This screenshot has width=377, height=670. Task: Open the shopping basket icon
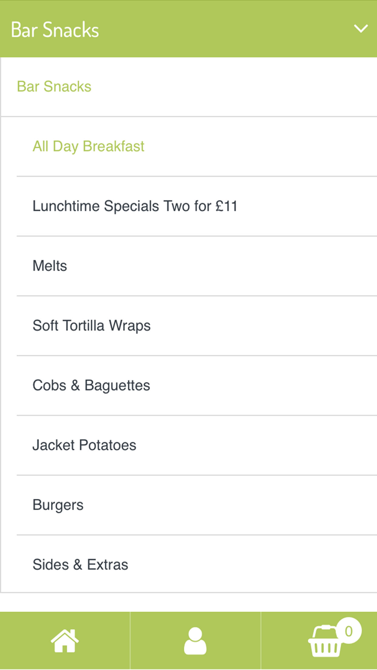[324, 642]
